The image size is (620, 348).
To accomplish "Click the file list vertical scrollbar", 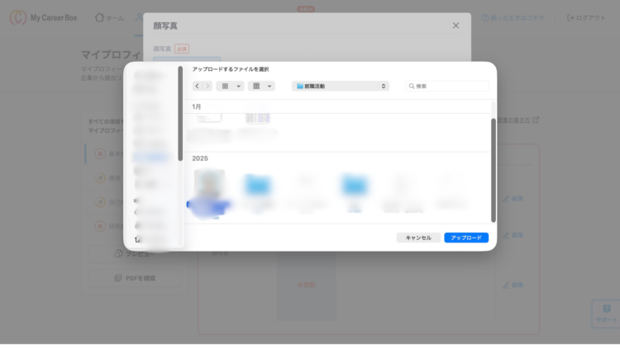I will pyautogui.click(x=493, y=170).
